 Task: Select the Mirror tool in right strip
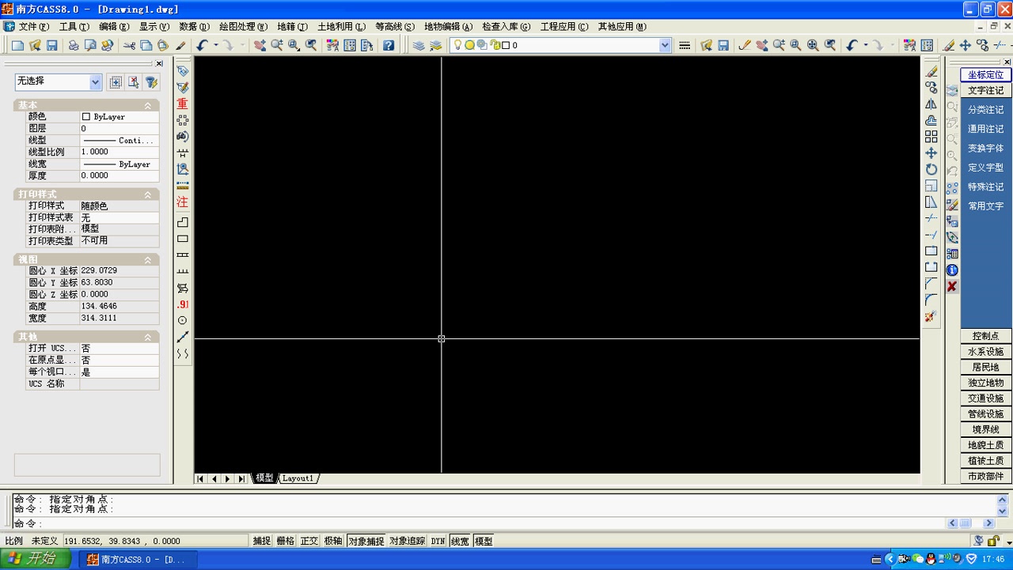pos(931,104)
